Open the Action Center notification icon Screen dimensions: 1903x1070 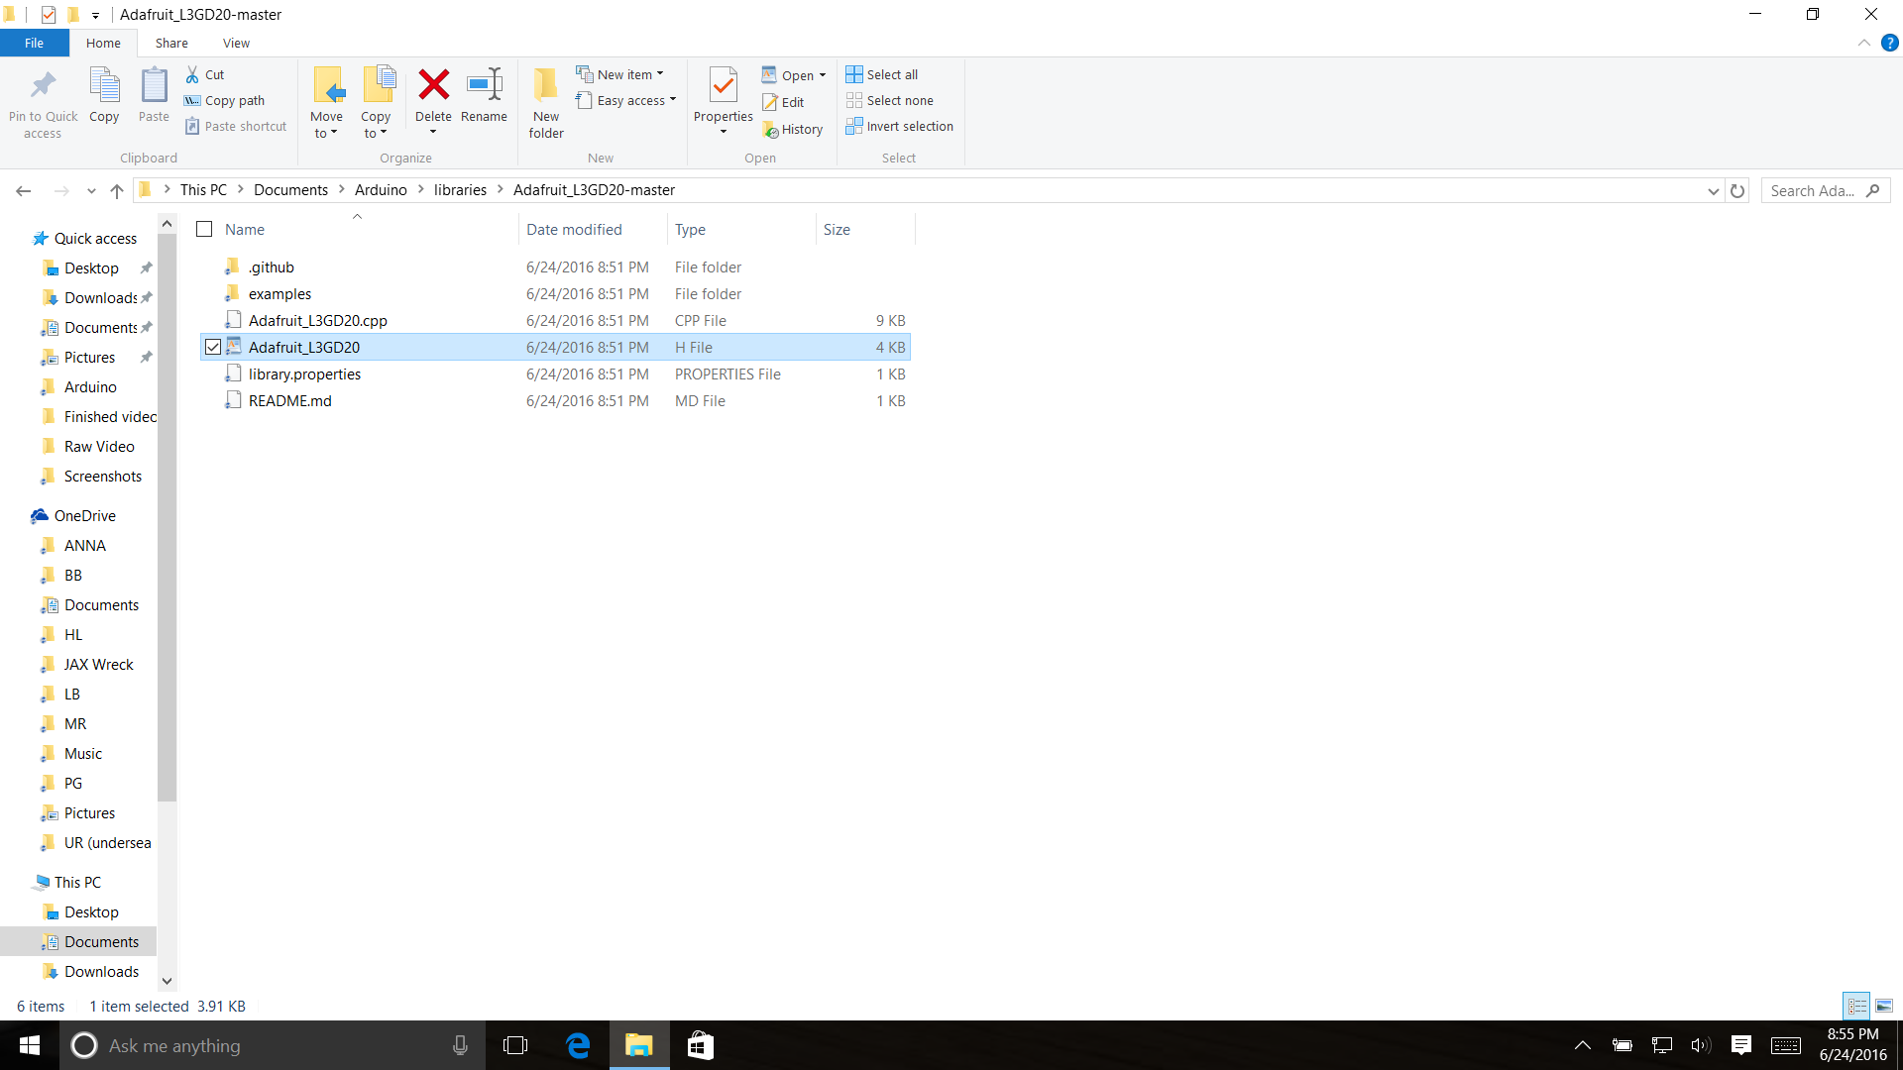(1741, 1045)
